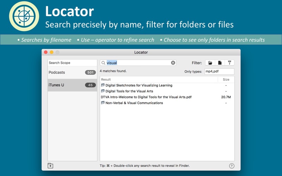This screenshot has height=176, width=282.
Task: Sort results by the Result column header
Action: [159, 80]
